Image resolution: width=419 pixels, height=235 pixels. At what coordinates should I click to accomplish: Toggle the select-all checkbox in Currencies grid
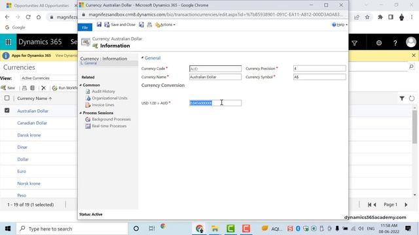7,98
